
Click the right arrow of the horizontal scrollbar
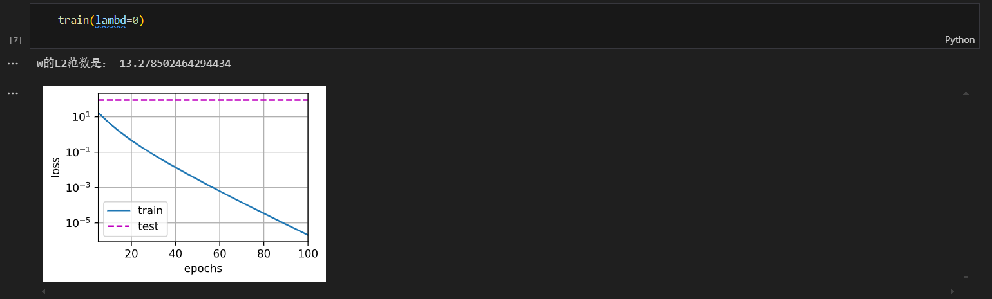[954, 292]
